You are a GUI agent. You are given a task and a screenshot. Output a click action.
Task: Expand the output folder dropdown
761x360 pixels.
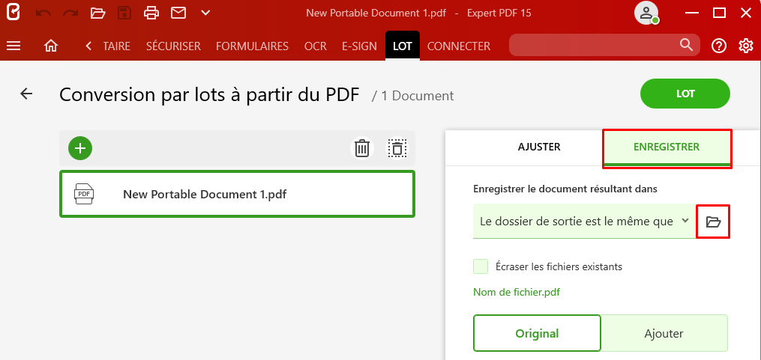(583, 222)
